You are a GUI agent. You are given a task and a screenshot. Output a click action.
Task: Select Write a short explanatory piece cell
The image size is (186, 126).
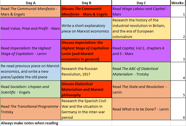coord(86,28)
